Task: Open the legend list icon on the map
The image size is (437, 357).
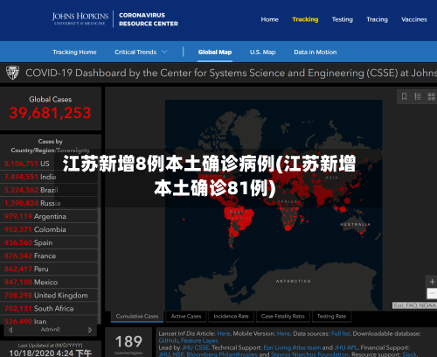Action: (418, 96)
